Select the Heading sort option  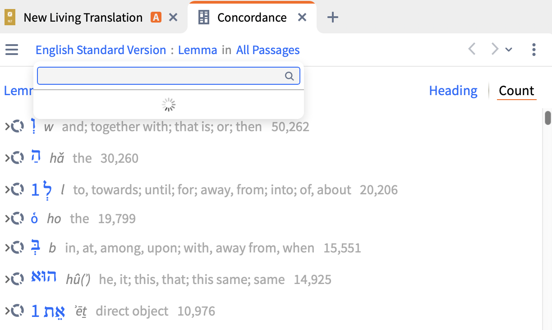(x=453, y=91)
